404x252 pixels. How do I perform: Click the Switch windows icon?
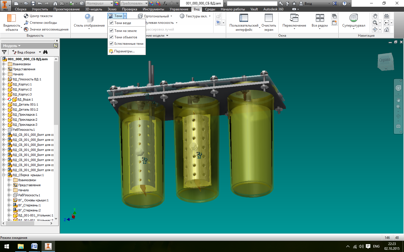coord(294,18)
